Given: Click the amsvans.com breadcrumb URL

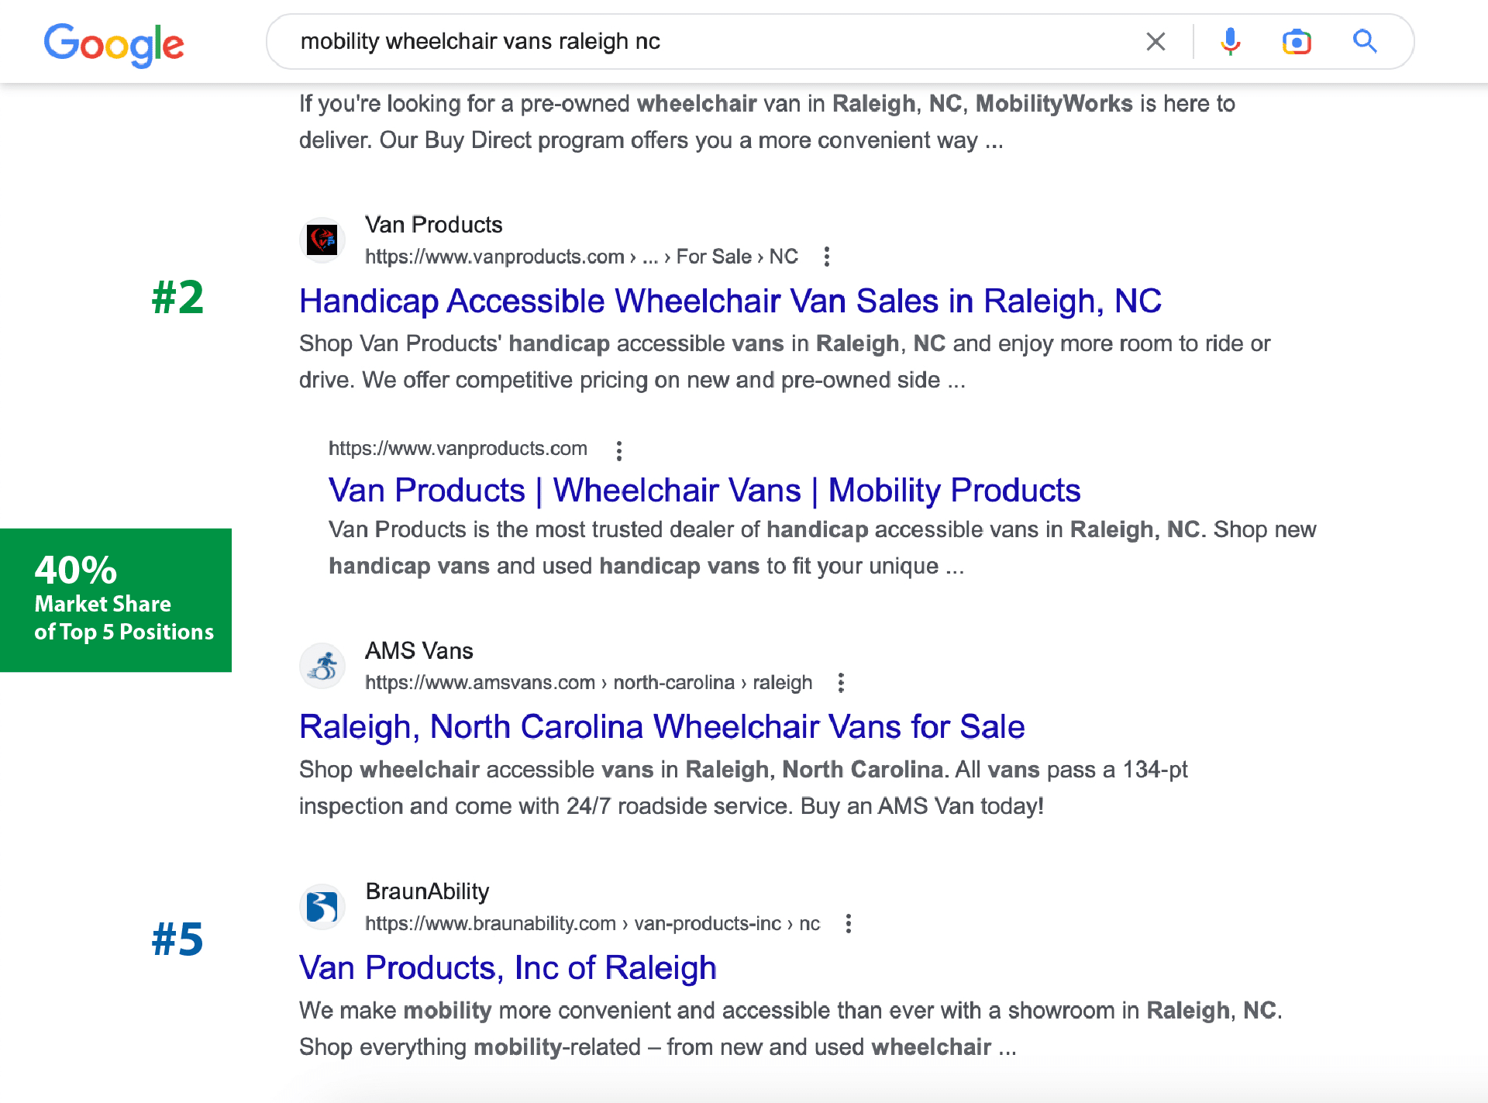Looking at the screenshot, I should tap(588, 683).
